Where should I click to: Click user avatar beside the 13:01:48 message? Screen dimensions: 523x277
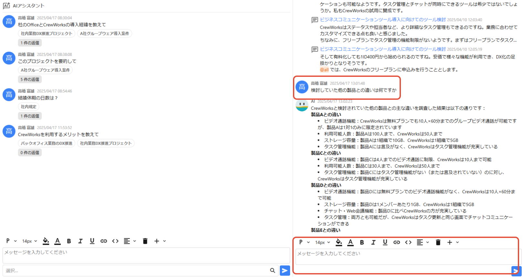pyautogui.click(x=302, y=87)
